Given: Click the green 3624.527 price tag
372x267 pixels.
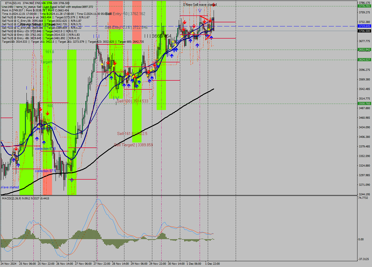Looking at the screenshot, I should 364,59.
